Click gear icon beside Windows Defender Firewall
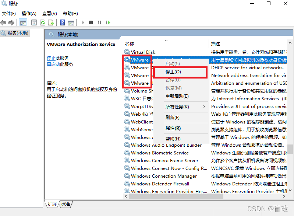This screenshot has width=294, height=216. click(127, 184)
